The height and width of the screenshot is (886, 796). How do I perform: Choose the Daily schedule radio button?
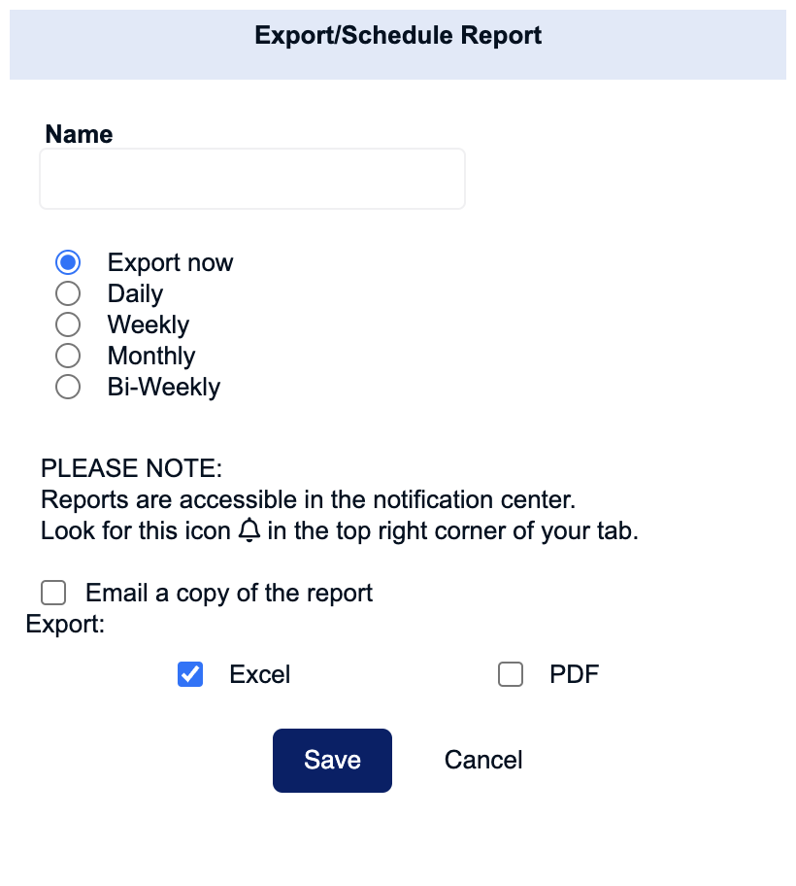68,293
